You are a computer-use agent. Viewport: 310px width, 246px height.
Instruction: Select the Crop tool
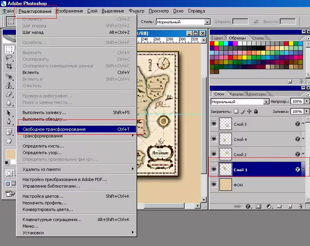[9, 66]
